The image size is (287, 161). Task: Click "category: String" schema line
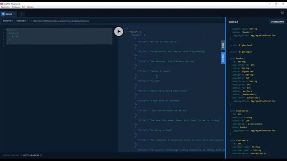coord(243,75)
